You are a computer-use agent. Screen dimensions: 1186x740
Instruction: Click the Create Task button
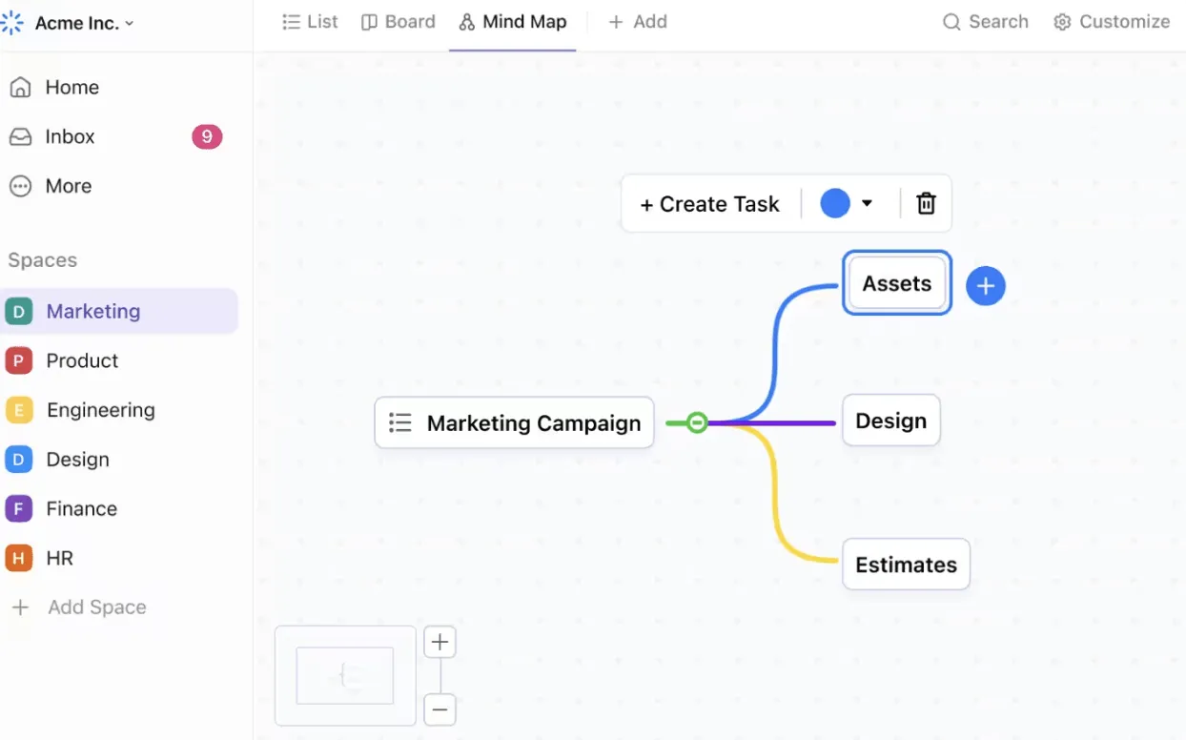709,204
